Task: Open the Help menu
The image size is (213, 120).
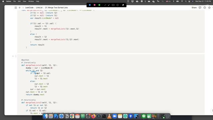Action: click(38, 1)
